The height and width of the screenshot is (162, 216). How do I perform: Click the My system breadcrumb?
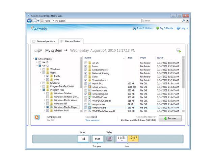(x=60, y=21)
